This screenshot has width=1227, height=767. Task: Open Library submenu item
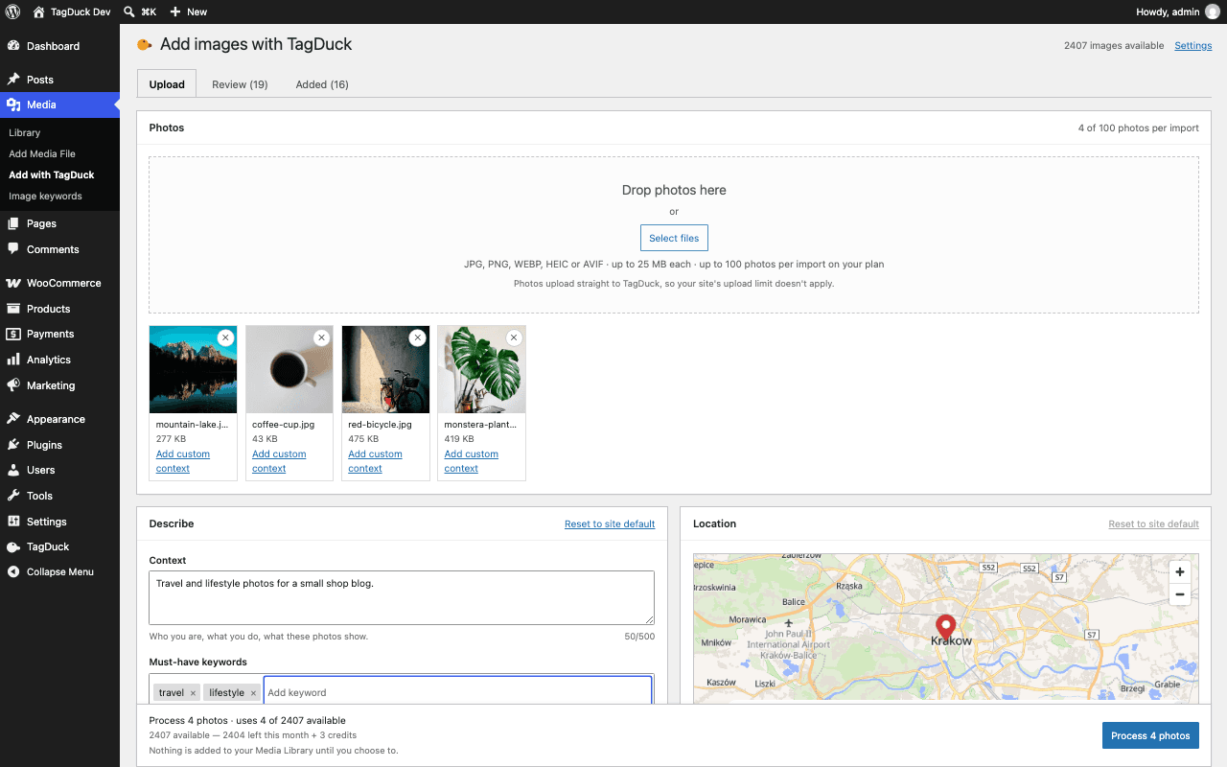(x=25, y=132)
